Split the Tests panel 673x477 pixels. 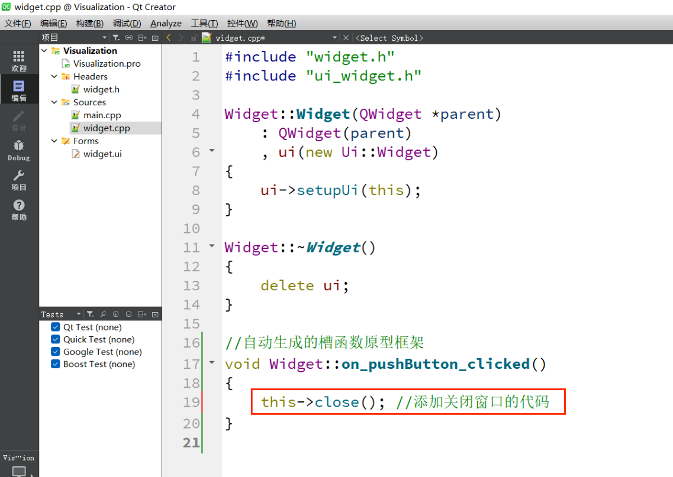click(x=142, y=314)
